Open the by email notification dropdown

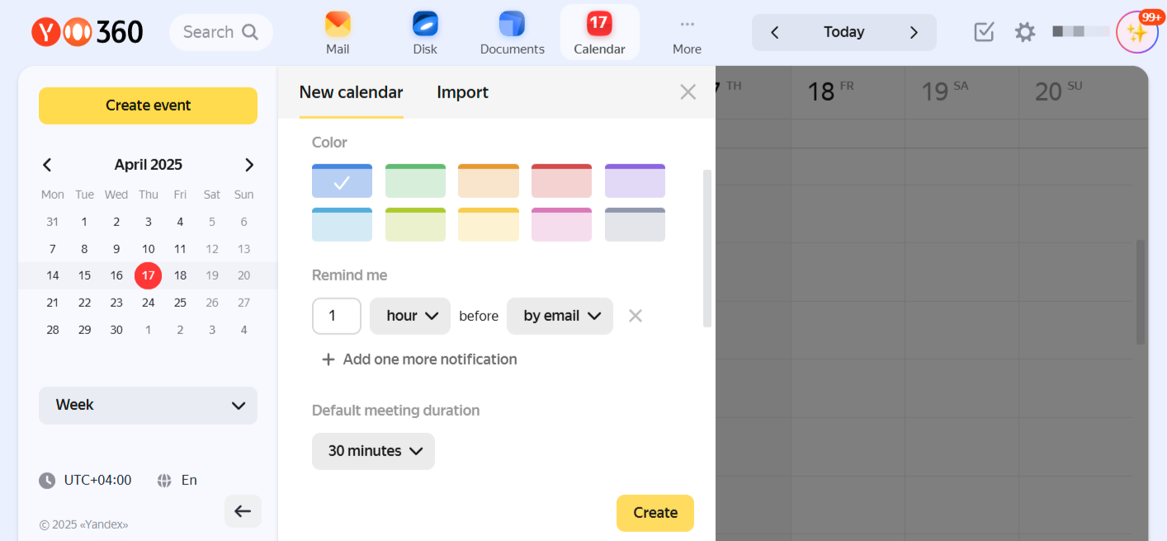click(x=560, y=316)
